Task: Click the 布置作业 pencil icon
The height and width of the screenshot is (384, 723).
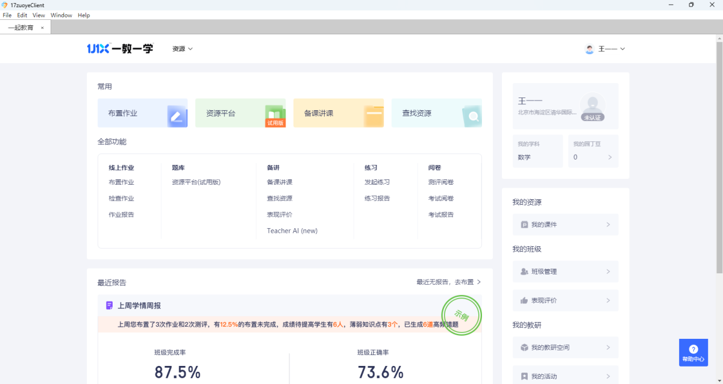Action: point(177,116)
